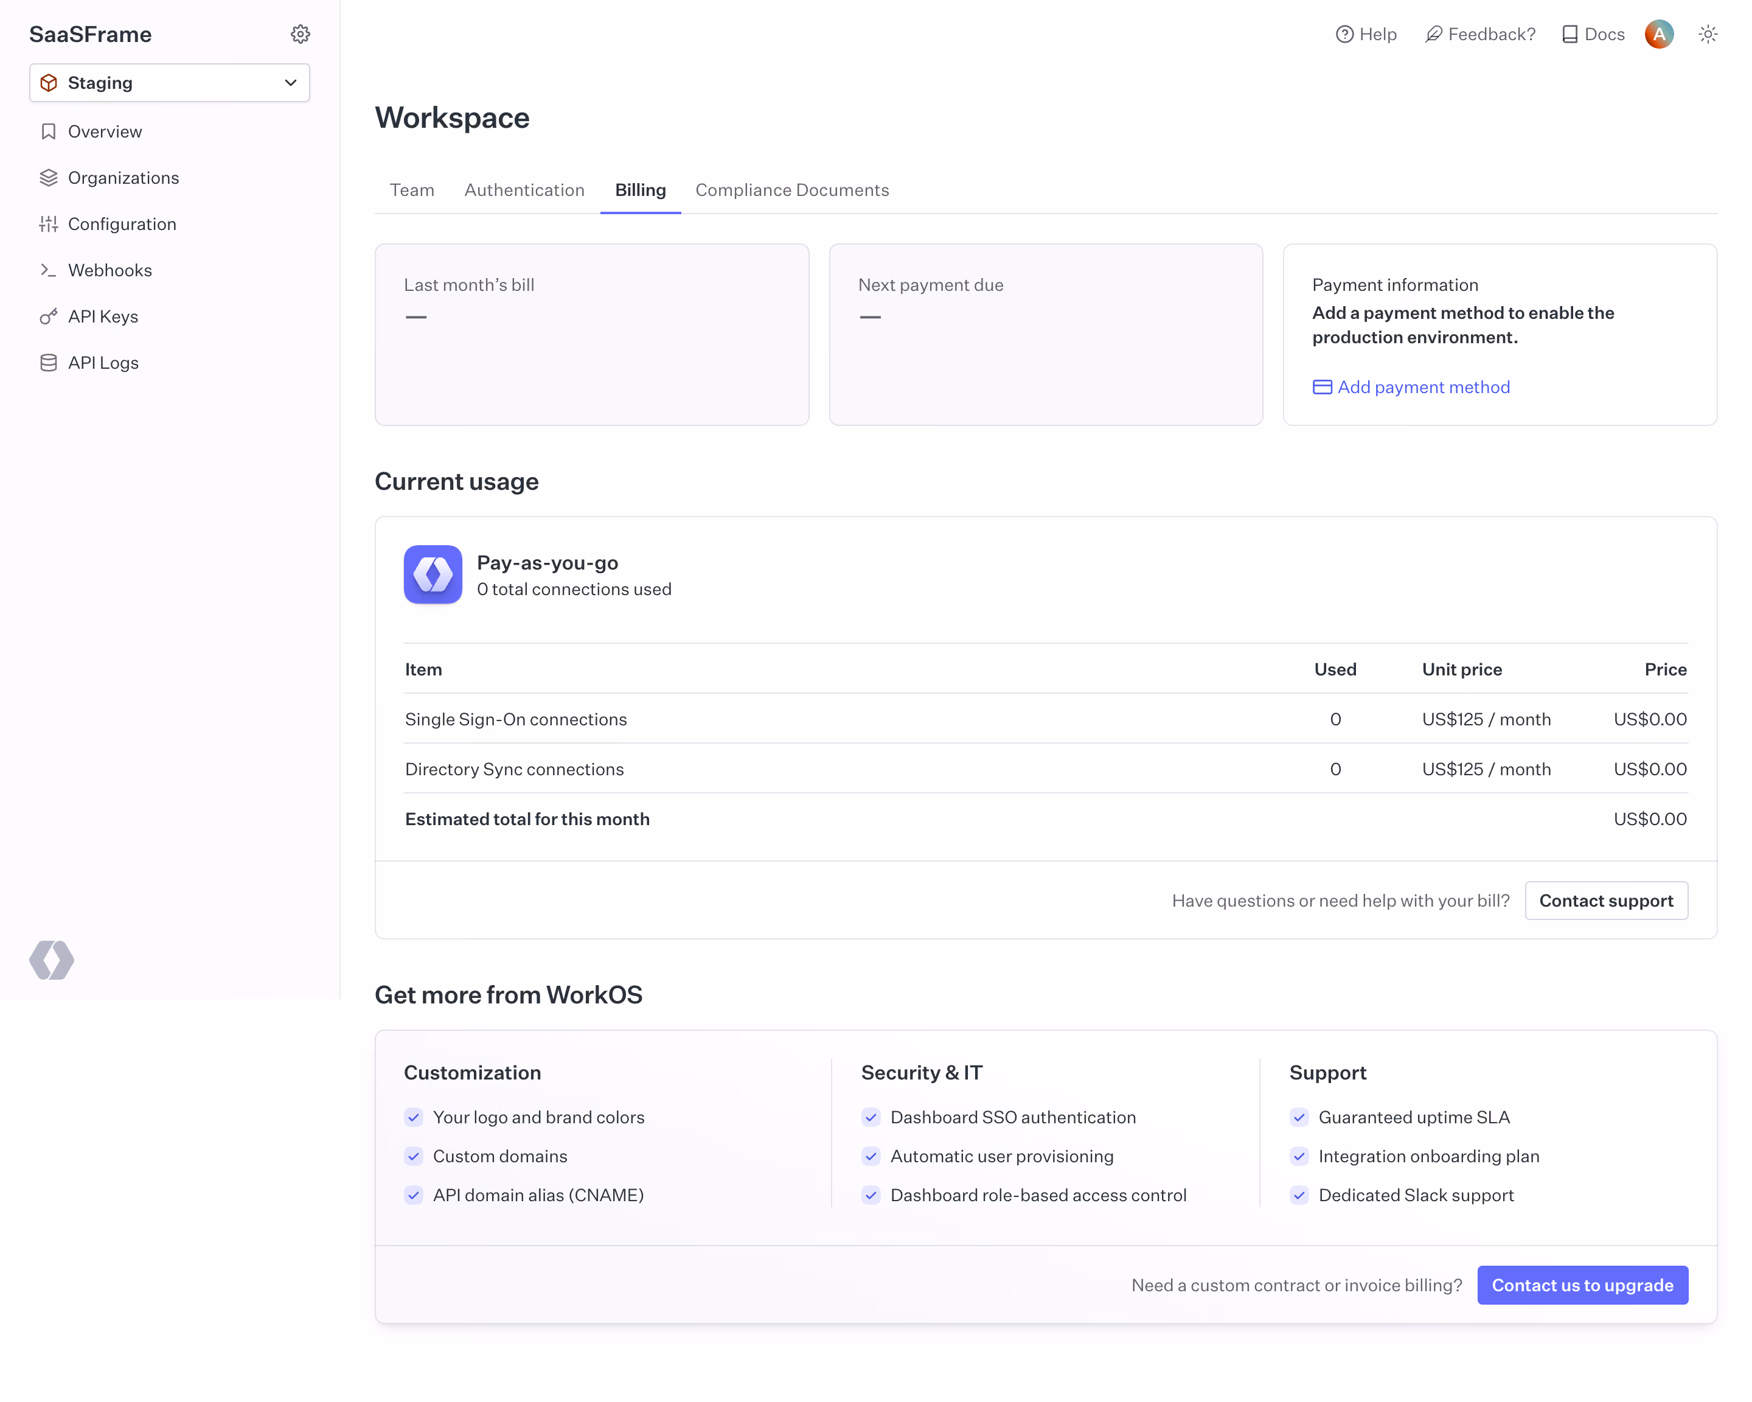Screen dimensions: 1752x1402
Task: Switch to the Team tab
Action: 412,190
